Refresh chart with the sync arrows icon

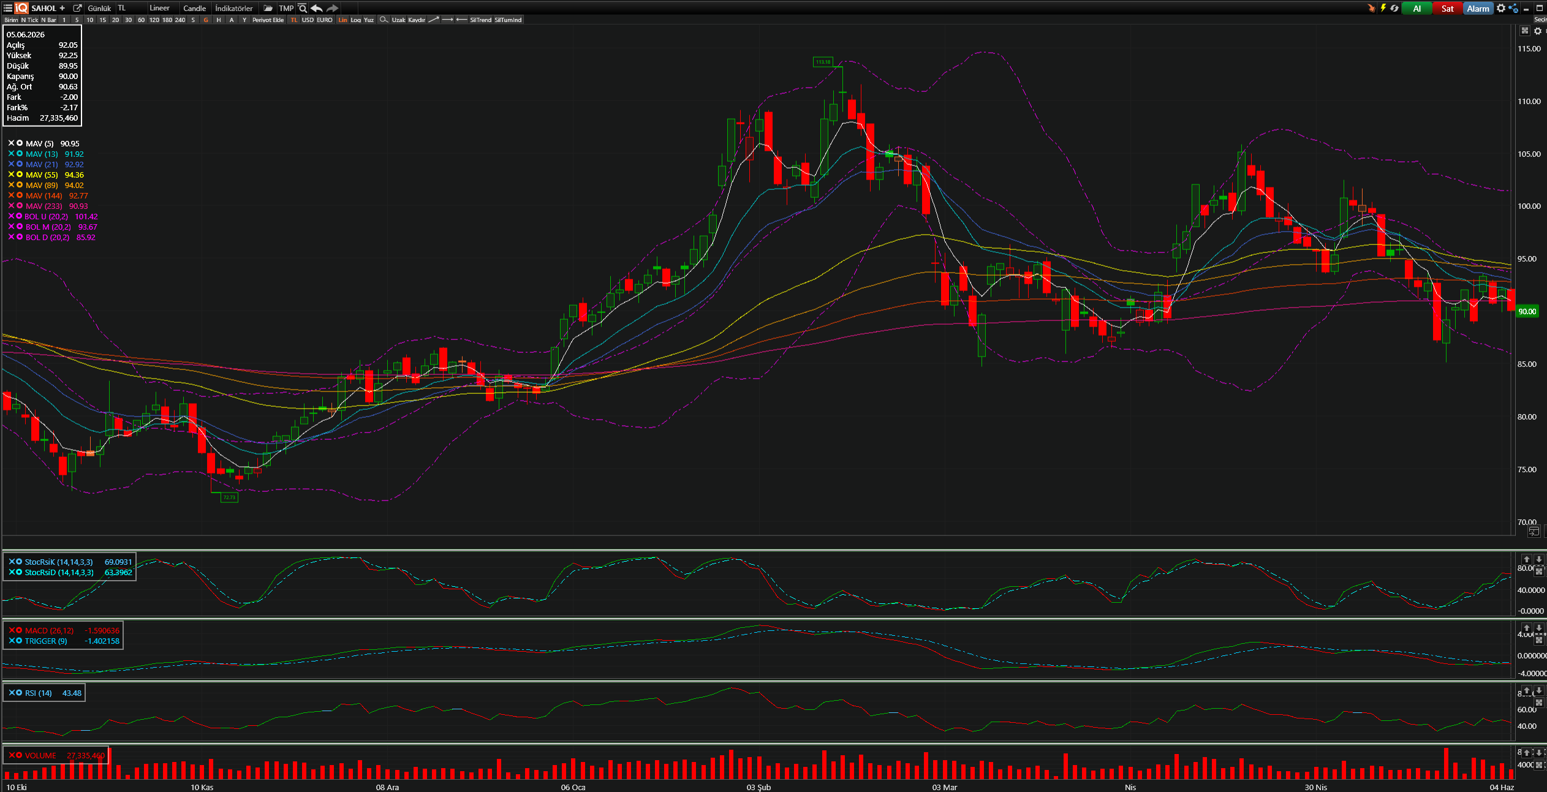(x=1394, y=8)
